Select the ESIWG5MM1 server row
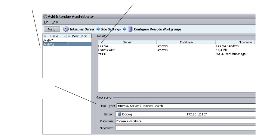This screenshot has width=256, height=135. click(x=177, y=50)
